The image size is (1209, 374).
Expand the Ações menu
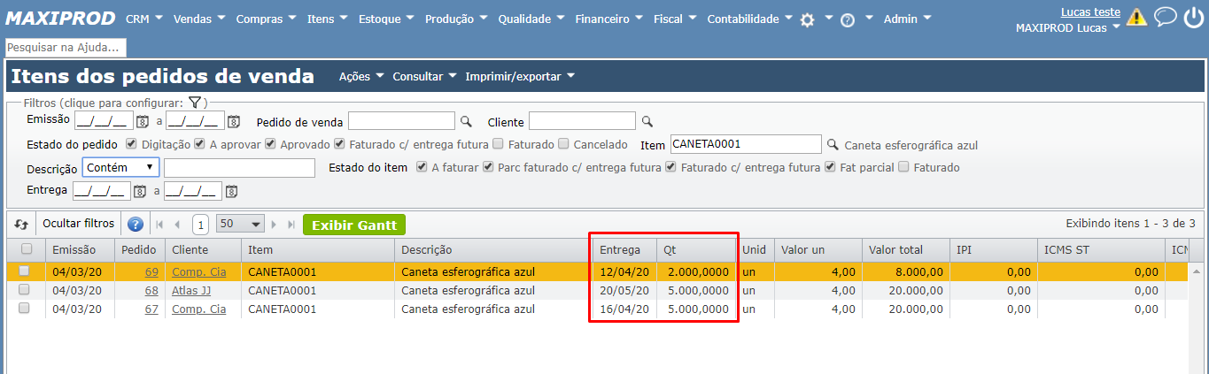pyautogui.click(x=361, y=77)
